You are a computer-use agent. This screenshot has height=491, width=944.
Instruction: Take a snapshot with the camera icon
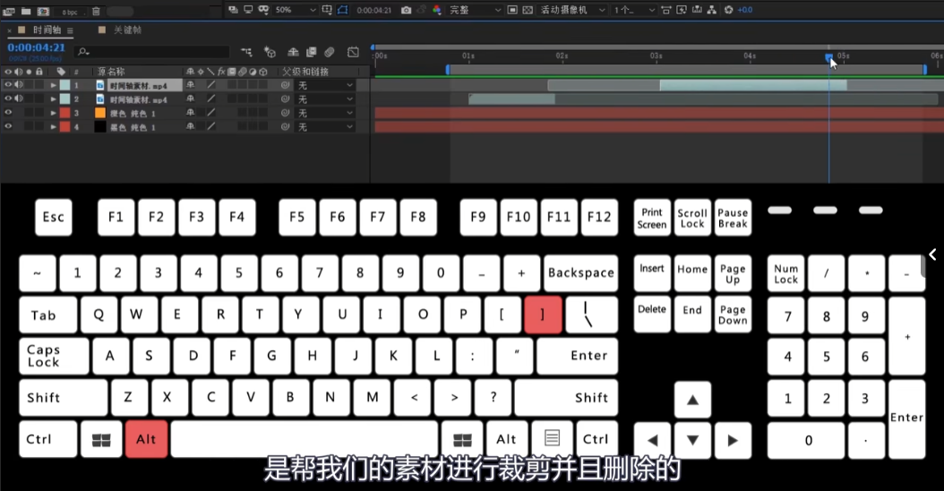(407, 10)
